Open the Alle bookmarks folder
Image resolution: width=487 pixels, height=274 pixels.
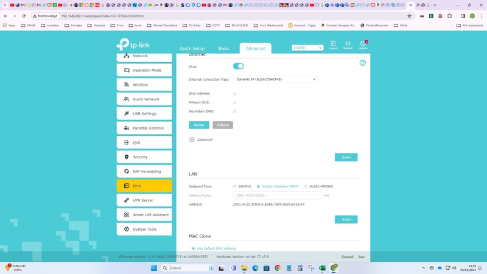coord(470,26)
